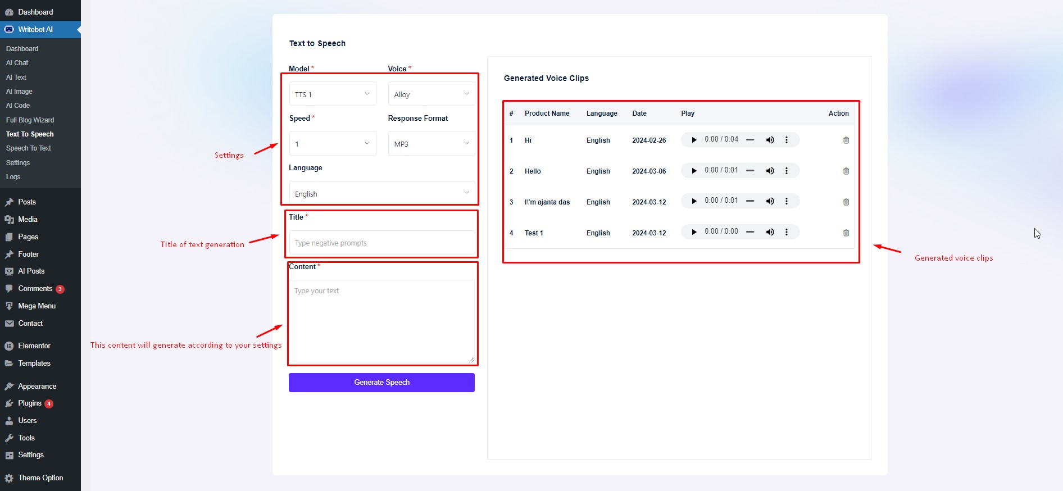Open more options for "I'm ajanta das" clip
This screenshot has height=491, width=1063.
tap(787, 201)
